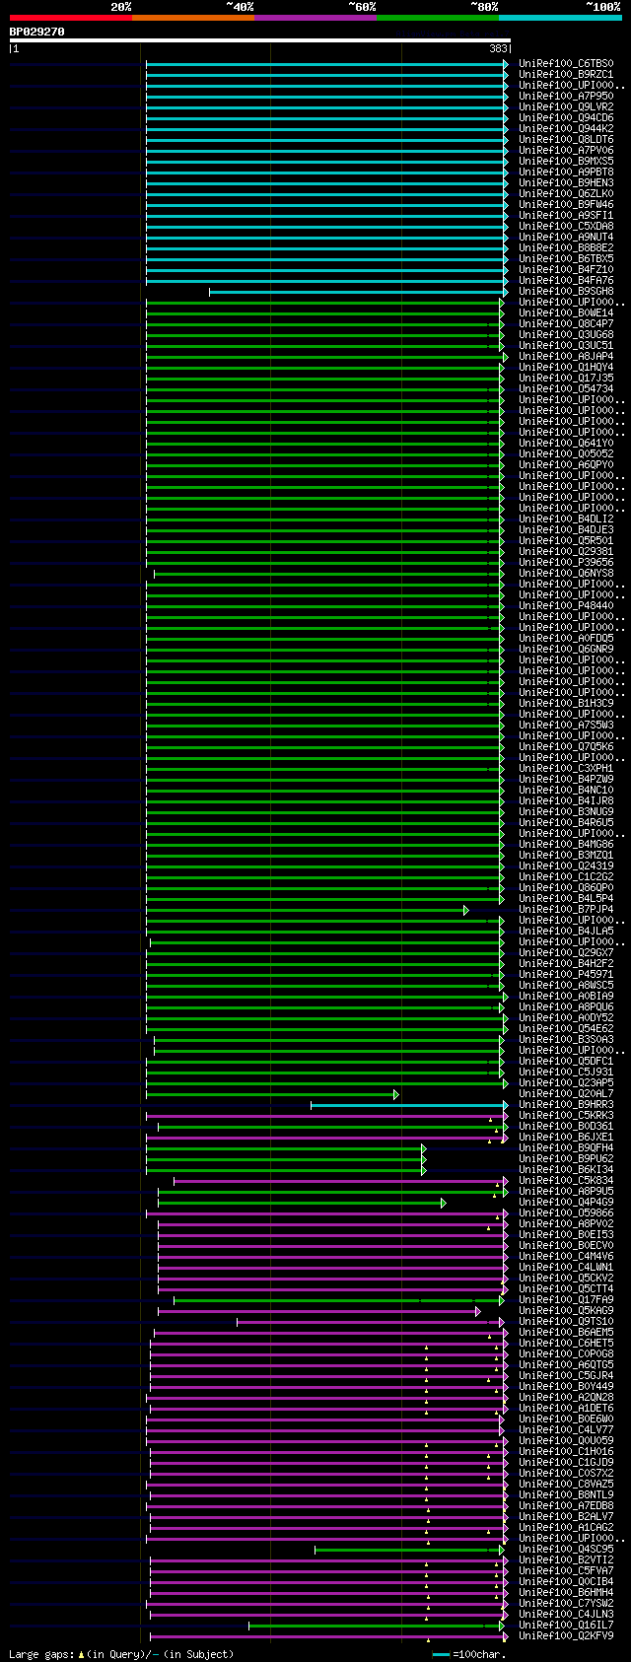Select the UniRef100_A7S5W3 entry

[566, 726]
